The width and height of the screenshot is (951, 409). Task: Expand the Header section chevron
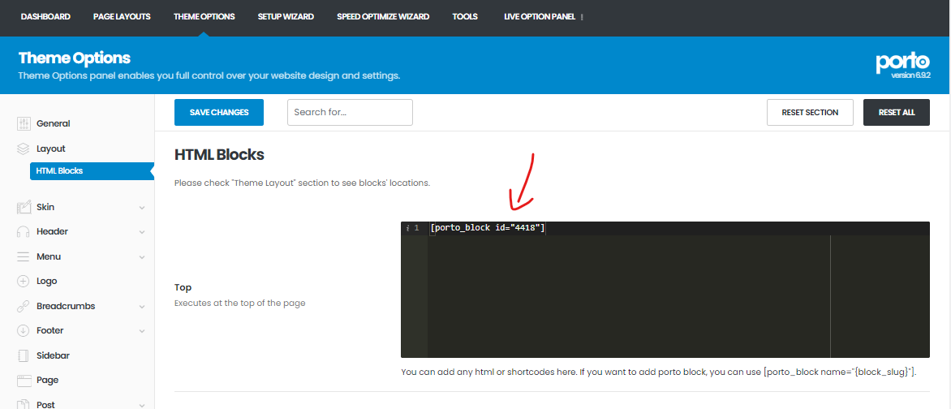click(x=142, y=232)
